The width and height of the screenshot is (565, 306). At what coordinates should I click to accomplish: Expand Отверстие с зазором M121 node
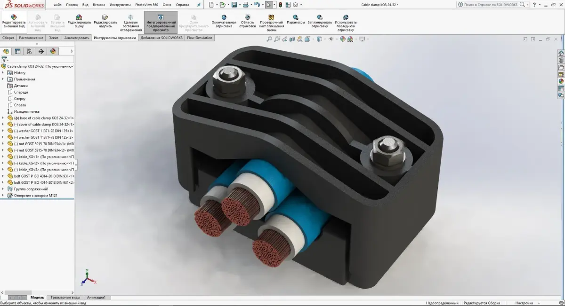[3, 195]
